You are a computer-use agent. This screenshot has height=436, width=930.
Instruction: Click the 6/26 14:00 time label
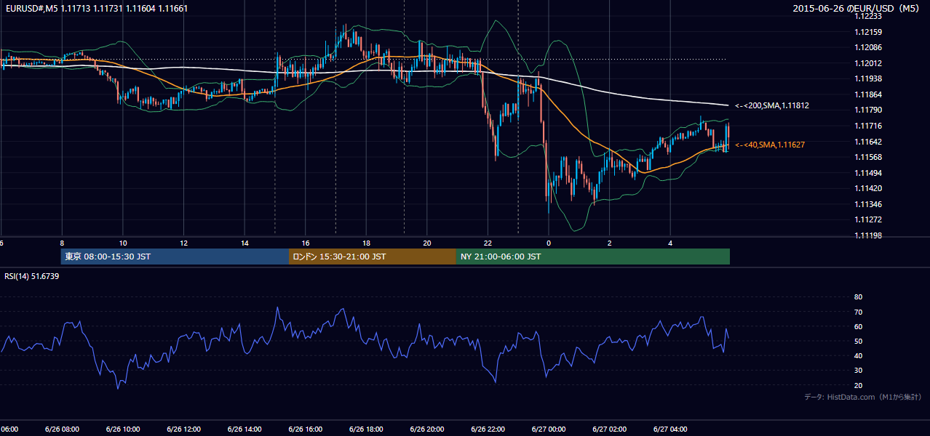[245, 429]
